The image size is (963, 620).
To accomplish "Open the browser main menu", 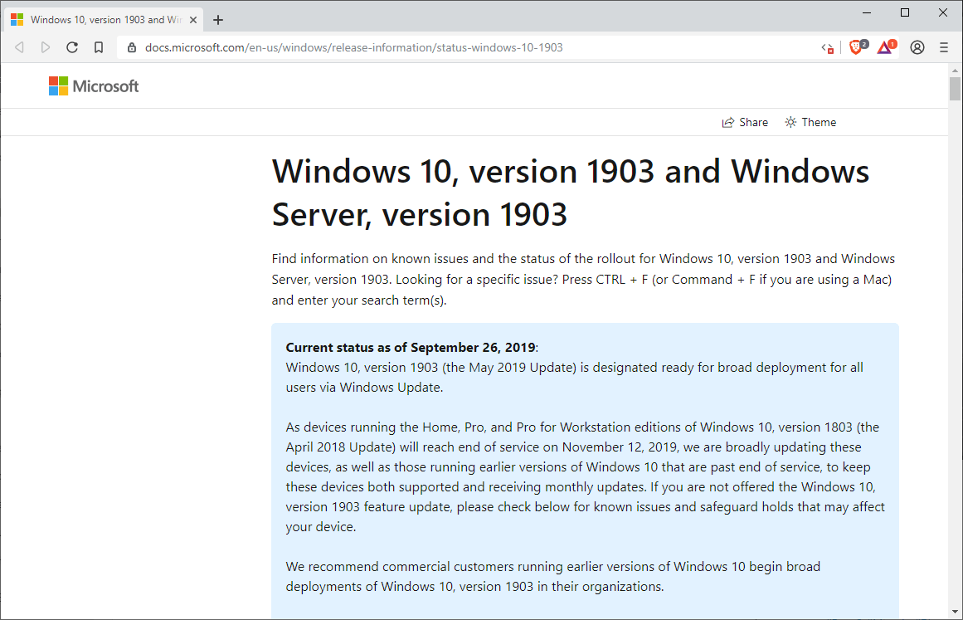I will (944, 47).
